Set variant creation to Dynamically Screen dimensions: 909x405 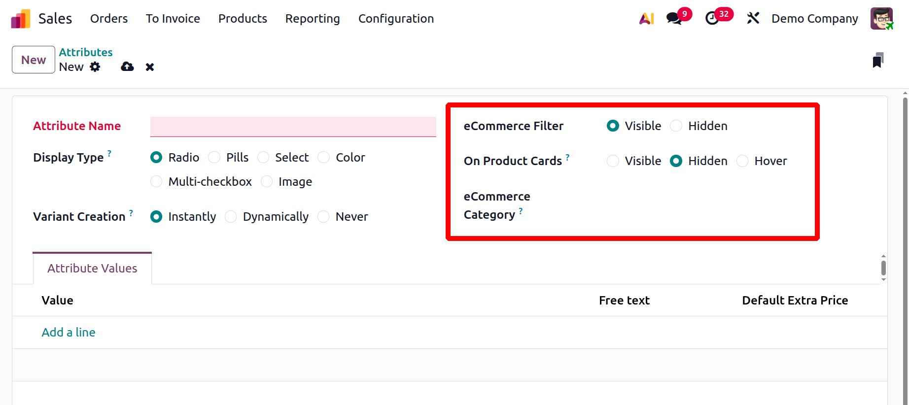[231, 217]
